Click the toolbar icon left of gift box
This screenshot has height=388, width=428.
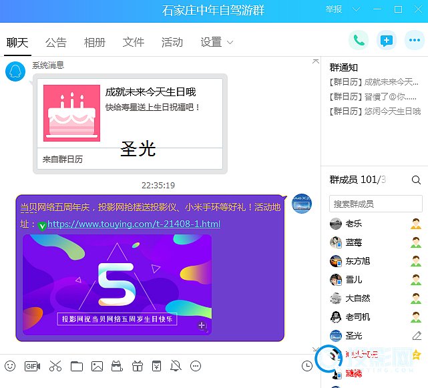tap(117, 366)
